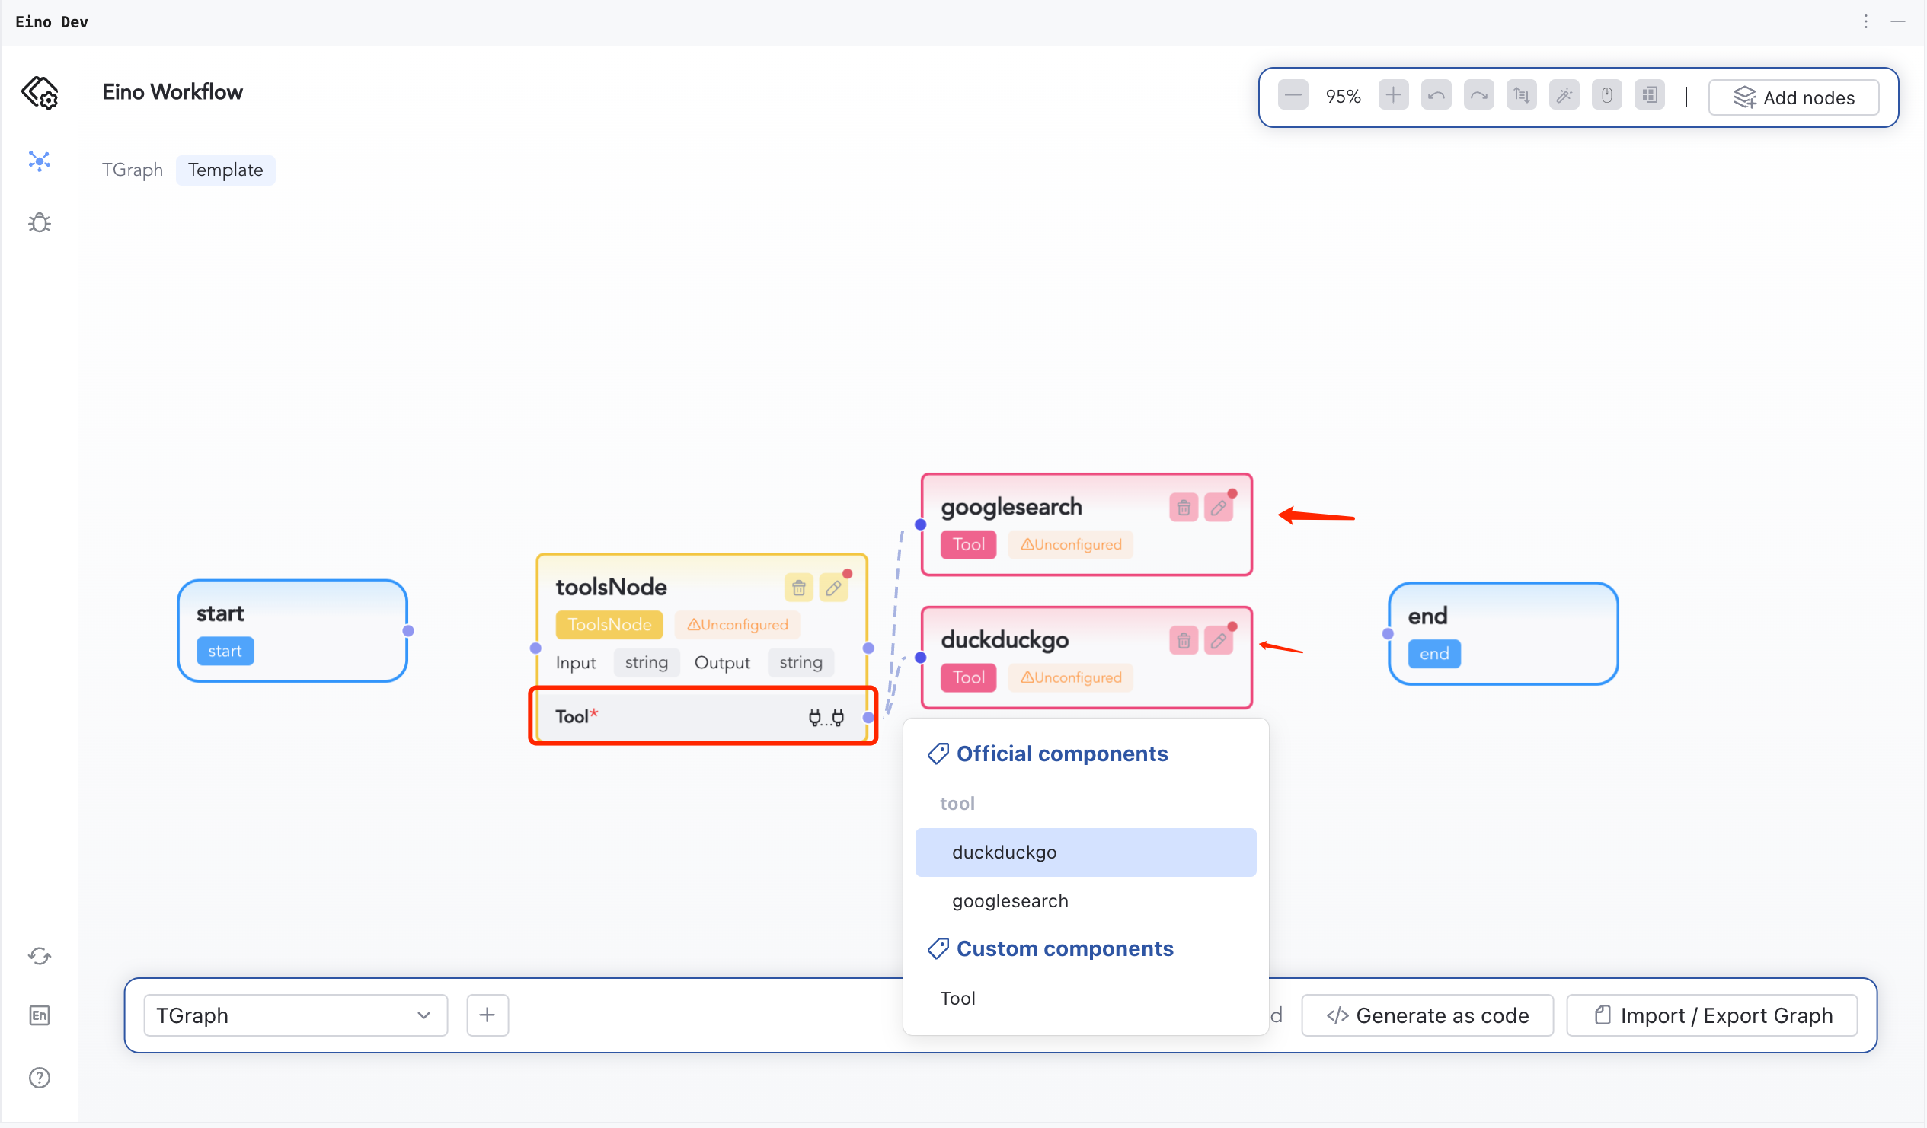Open the debug bug icon in sidebar
The width and height of the screenshot is (1927, 1128).
coord(40,222)
